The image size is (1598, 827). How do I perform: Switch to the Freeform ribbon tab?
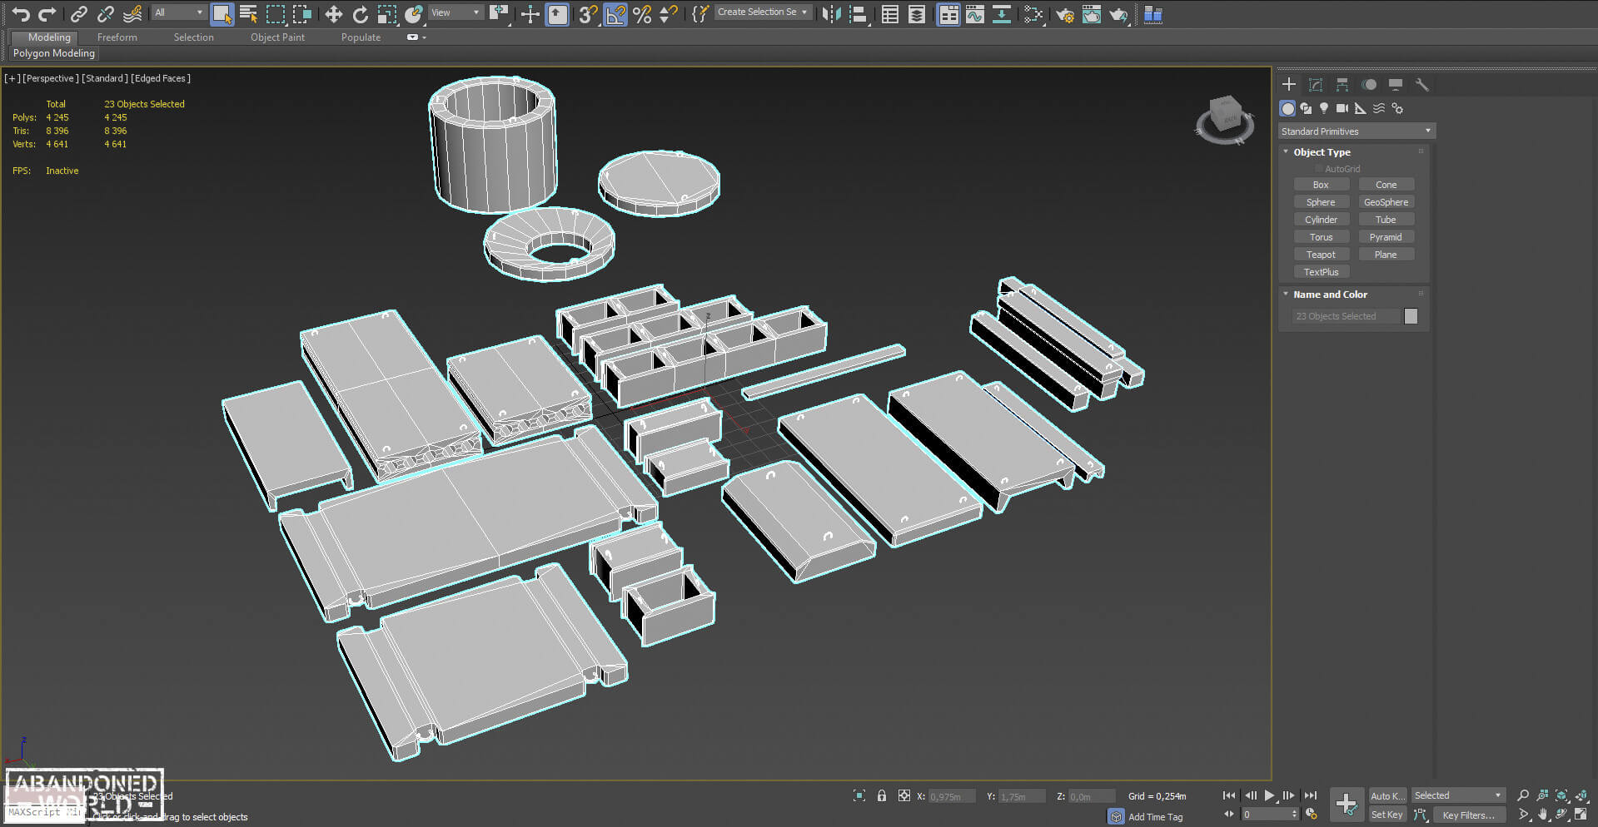pyautogui.click(x=117, y=37)
